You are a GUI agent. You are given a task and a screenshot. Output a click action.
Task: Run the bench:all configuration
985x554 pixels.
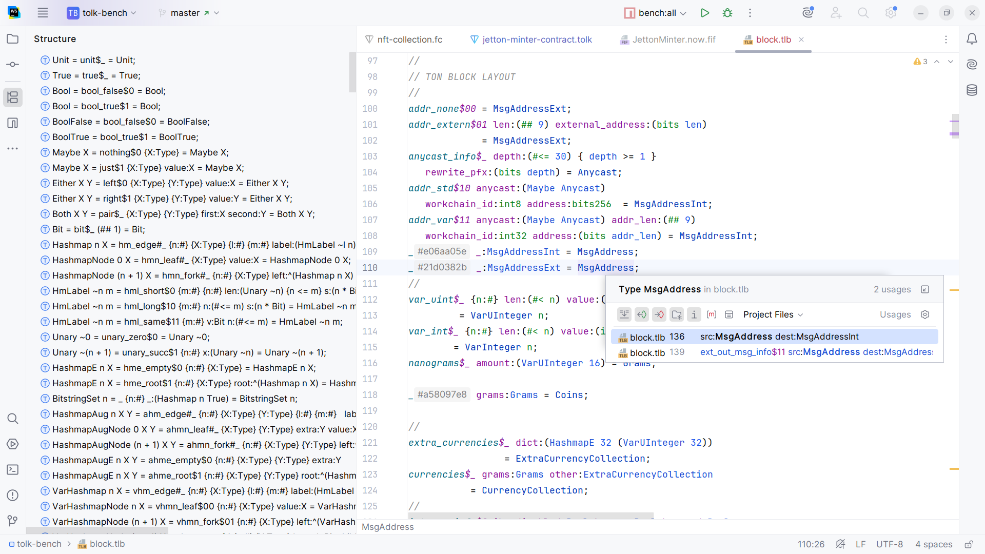point(705,13)
